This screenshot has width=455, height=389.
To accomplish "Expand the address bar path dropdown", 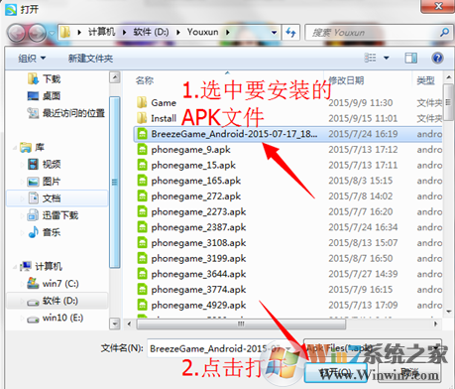I will point(274,33).
